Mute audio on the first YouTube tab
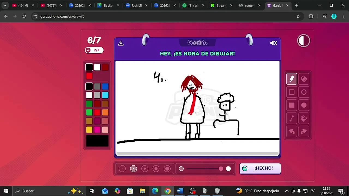 [27, 5]
